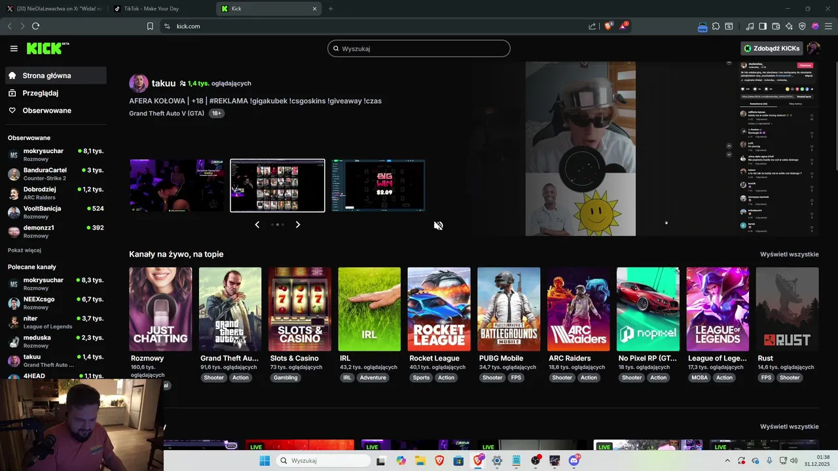838x471 pixels.
Task: Open Przeglądaj in the sidebar
Action: point(56,93)
